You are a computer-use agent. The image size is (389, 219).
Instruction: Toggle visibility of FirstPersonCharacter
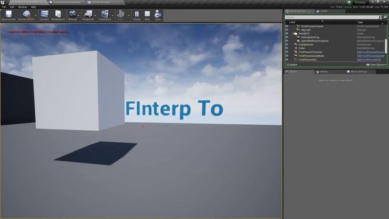tap(287, 52)
